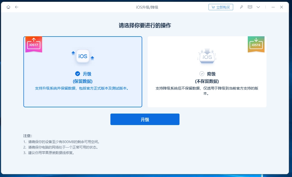This screenshot has height=177, width=292.
Task: Click note 3 about 苹果原装数据线
Action: click(49, 153)
